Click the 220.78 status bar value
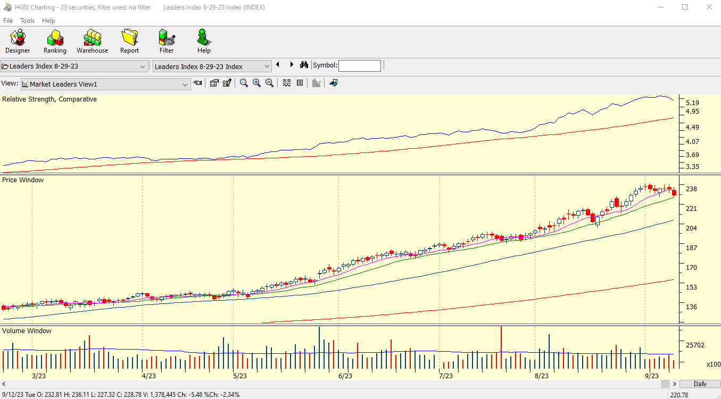721x399 pixels. tap(679, 395)
